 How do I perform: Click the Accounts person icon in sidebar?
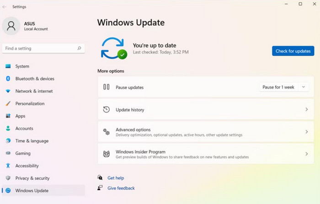point(8,129)
